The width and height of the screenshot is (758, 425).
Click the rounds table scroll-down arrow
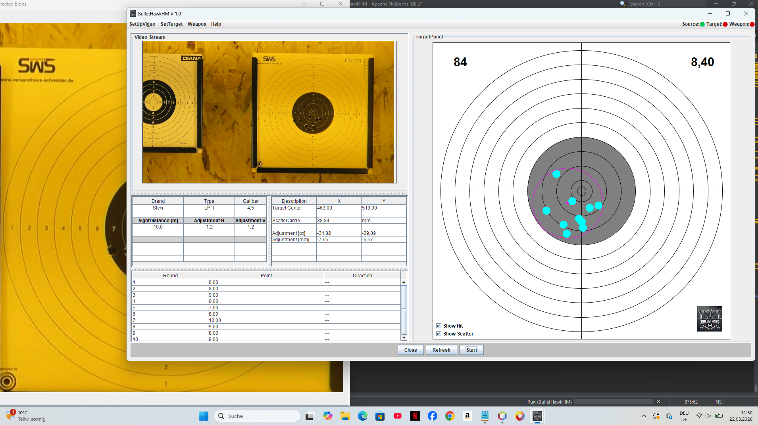pos(404,337)
